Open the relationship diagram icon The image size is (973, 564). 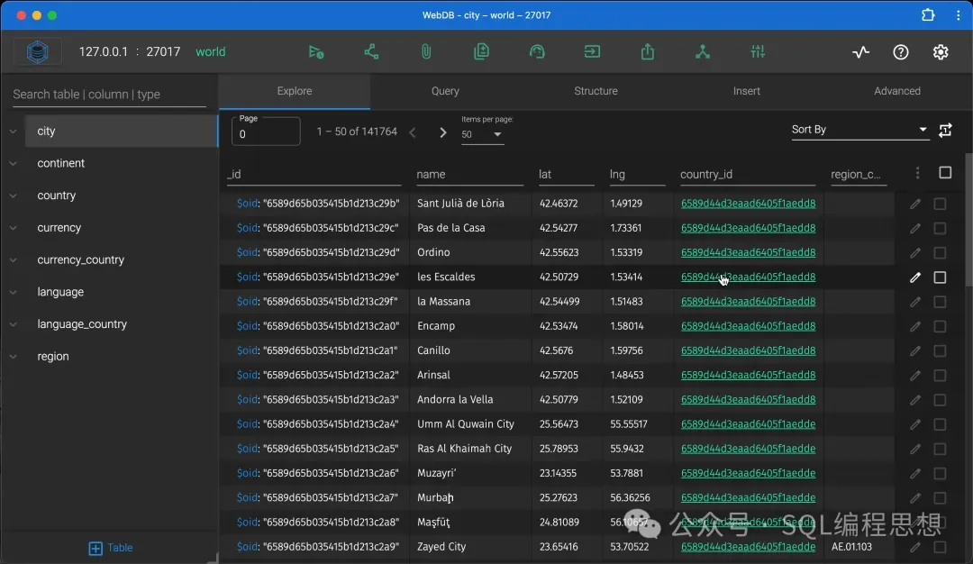pos(703,51)
